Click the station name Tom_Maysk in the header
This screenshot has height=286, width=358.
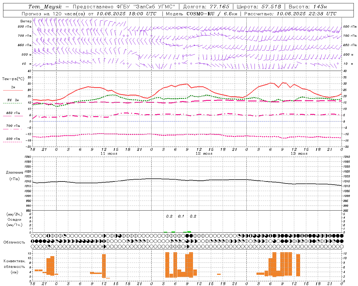tap(45, 7)
